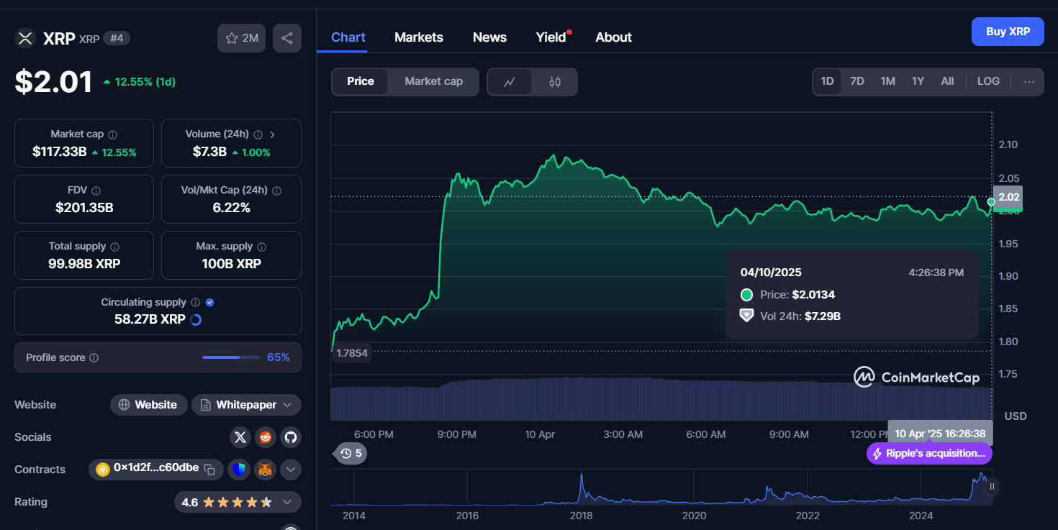
Task: Click the circulating supply progress ring
Action: point(195,319)
